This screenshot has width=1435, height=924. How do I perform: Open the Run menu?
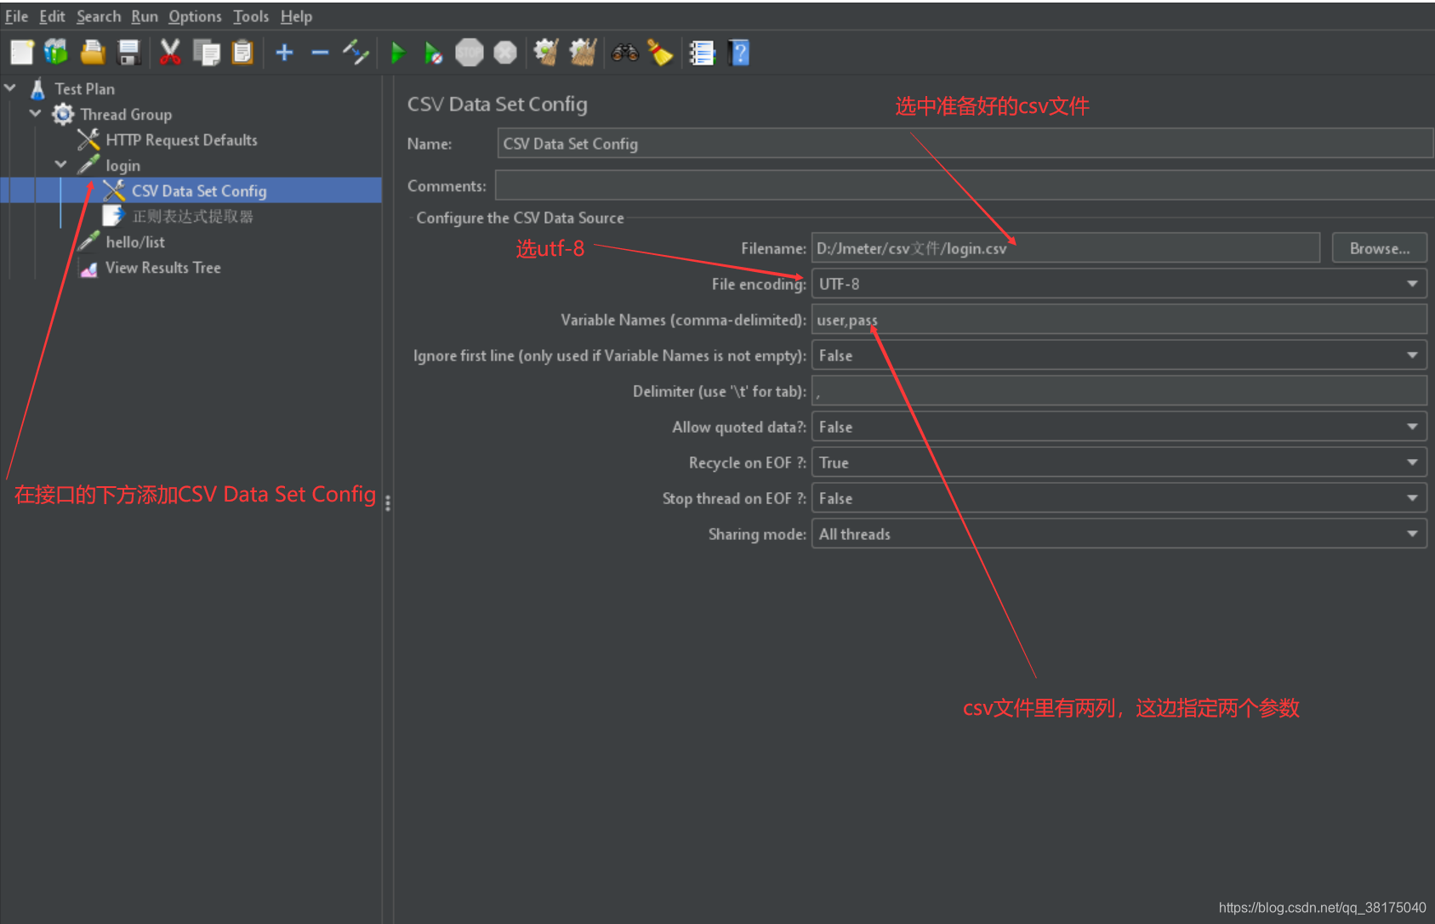point(145,16)
